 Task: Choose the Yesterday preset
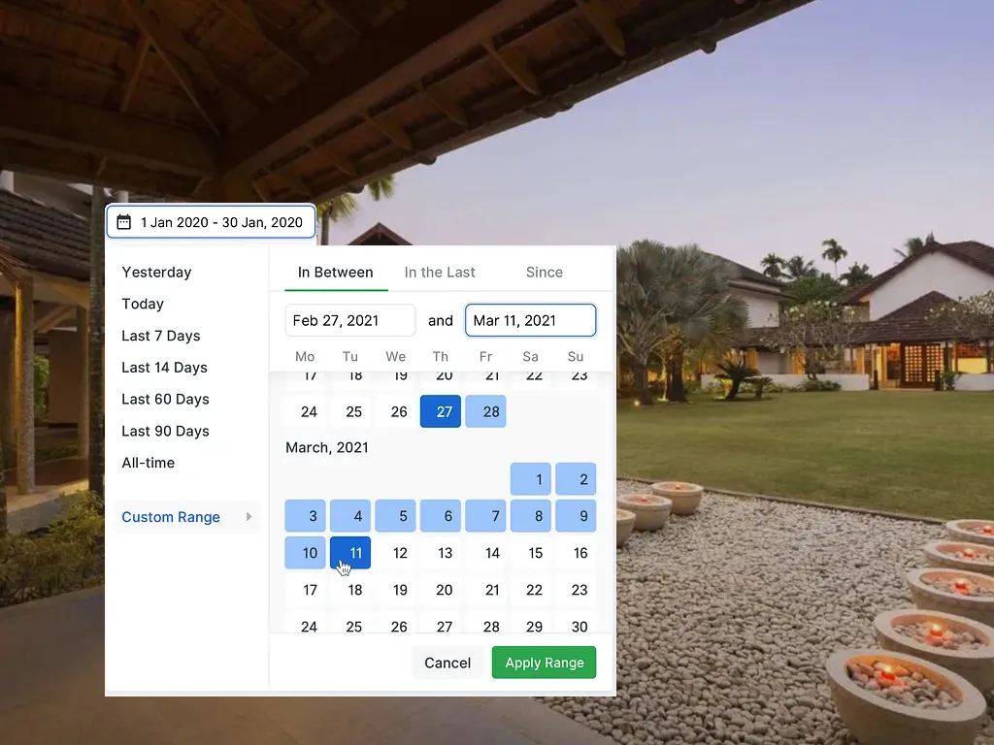(x=156, y=273)
